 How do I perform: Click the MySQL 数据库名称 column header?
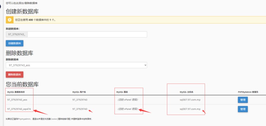20,92
